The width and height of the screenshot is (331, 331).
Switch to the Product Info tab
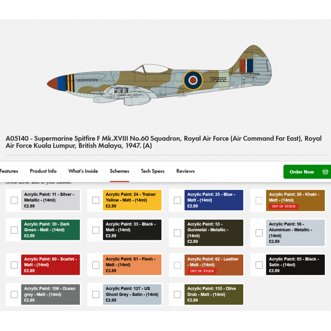(43, 171)
